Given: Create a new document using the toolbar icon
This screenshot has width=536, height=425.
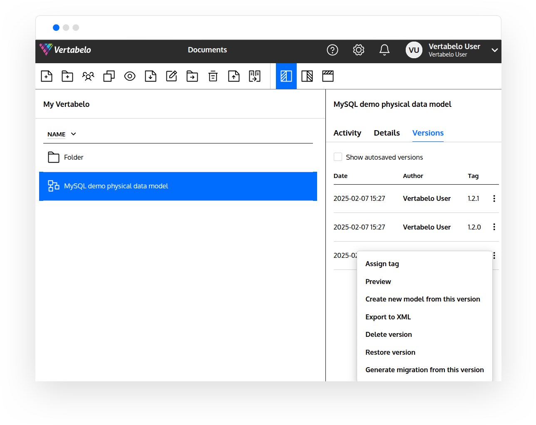Looking at the screenshot, I should (x=47, y=76).
